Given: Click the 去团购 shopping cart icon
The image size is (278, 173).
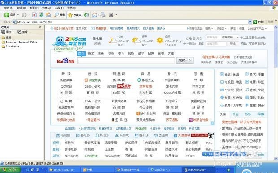Looking at the screenshot, I should tap(156, 135).
